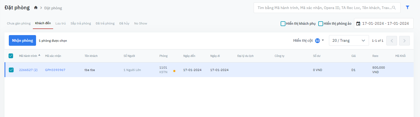Uncheck the select-all header checkbox
The width and height of the screenshot is (420, 117).
pos(11,56)
